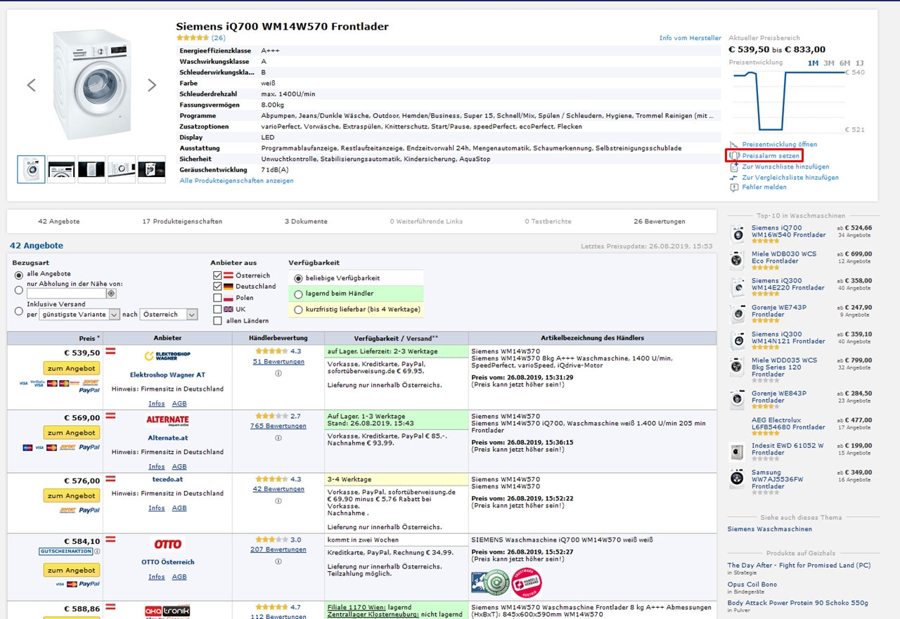Open '765 Bewertungen' link
The width and height of the screenshot is (900, 619).
point(278,426)
